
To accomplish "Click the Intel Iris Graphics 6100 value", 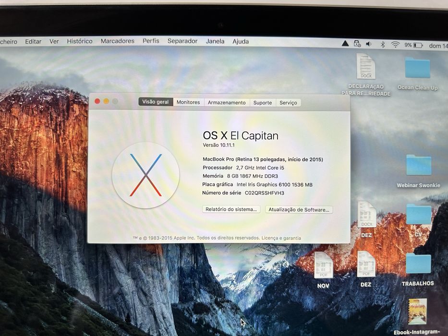I will 275,185.
